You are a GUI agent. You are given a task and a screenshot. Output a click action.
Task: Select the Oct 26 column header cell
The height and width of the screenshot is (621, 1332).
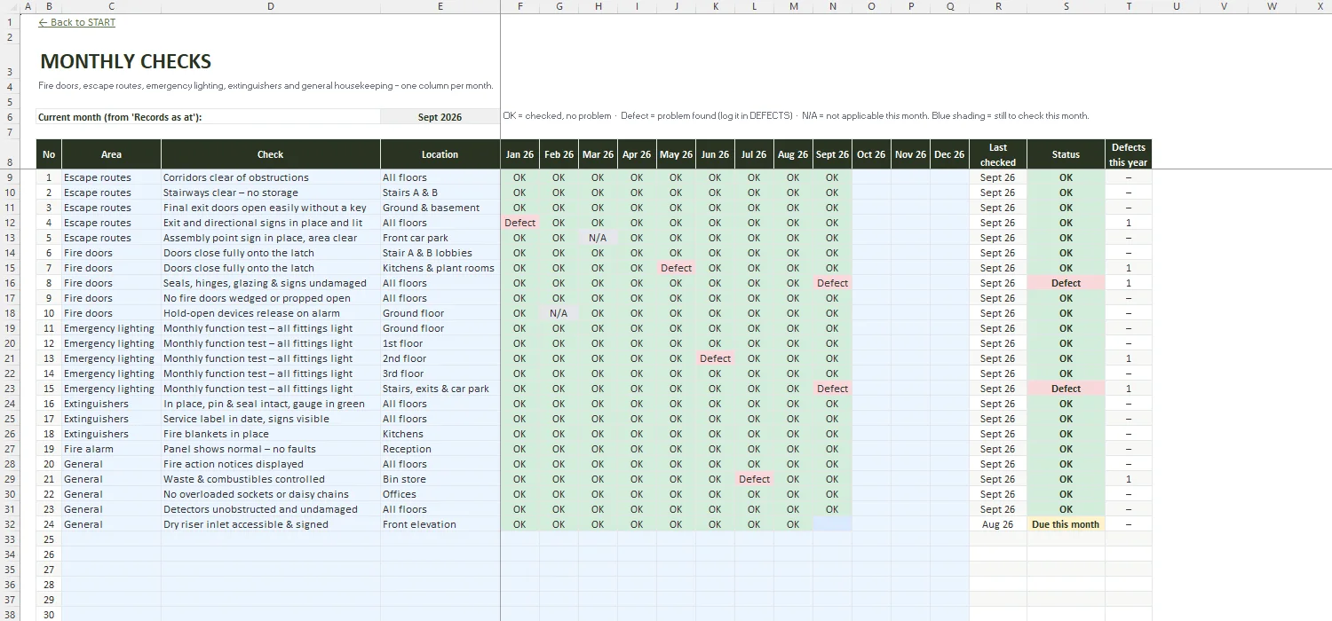871,154
